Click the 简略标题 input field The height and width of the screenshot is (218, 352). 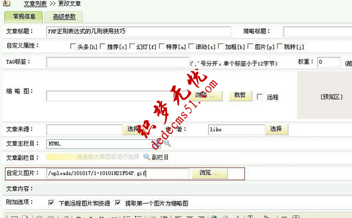point(317,31)
